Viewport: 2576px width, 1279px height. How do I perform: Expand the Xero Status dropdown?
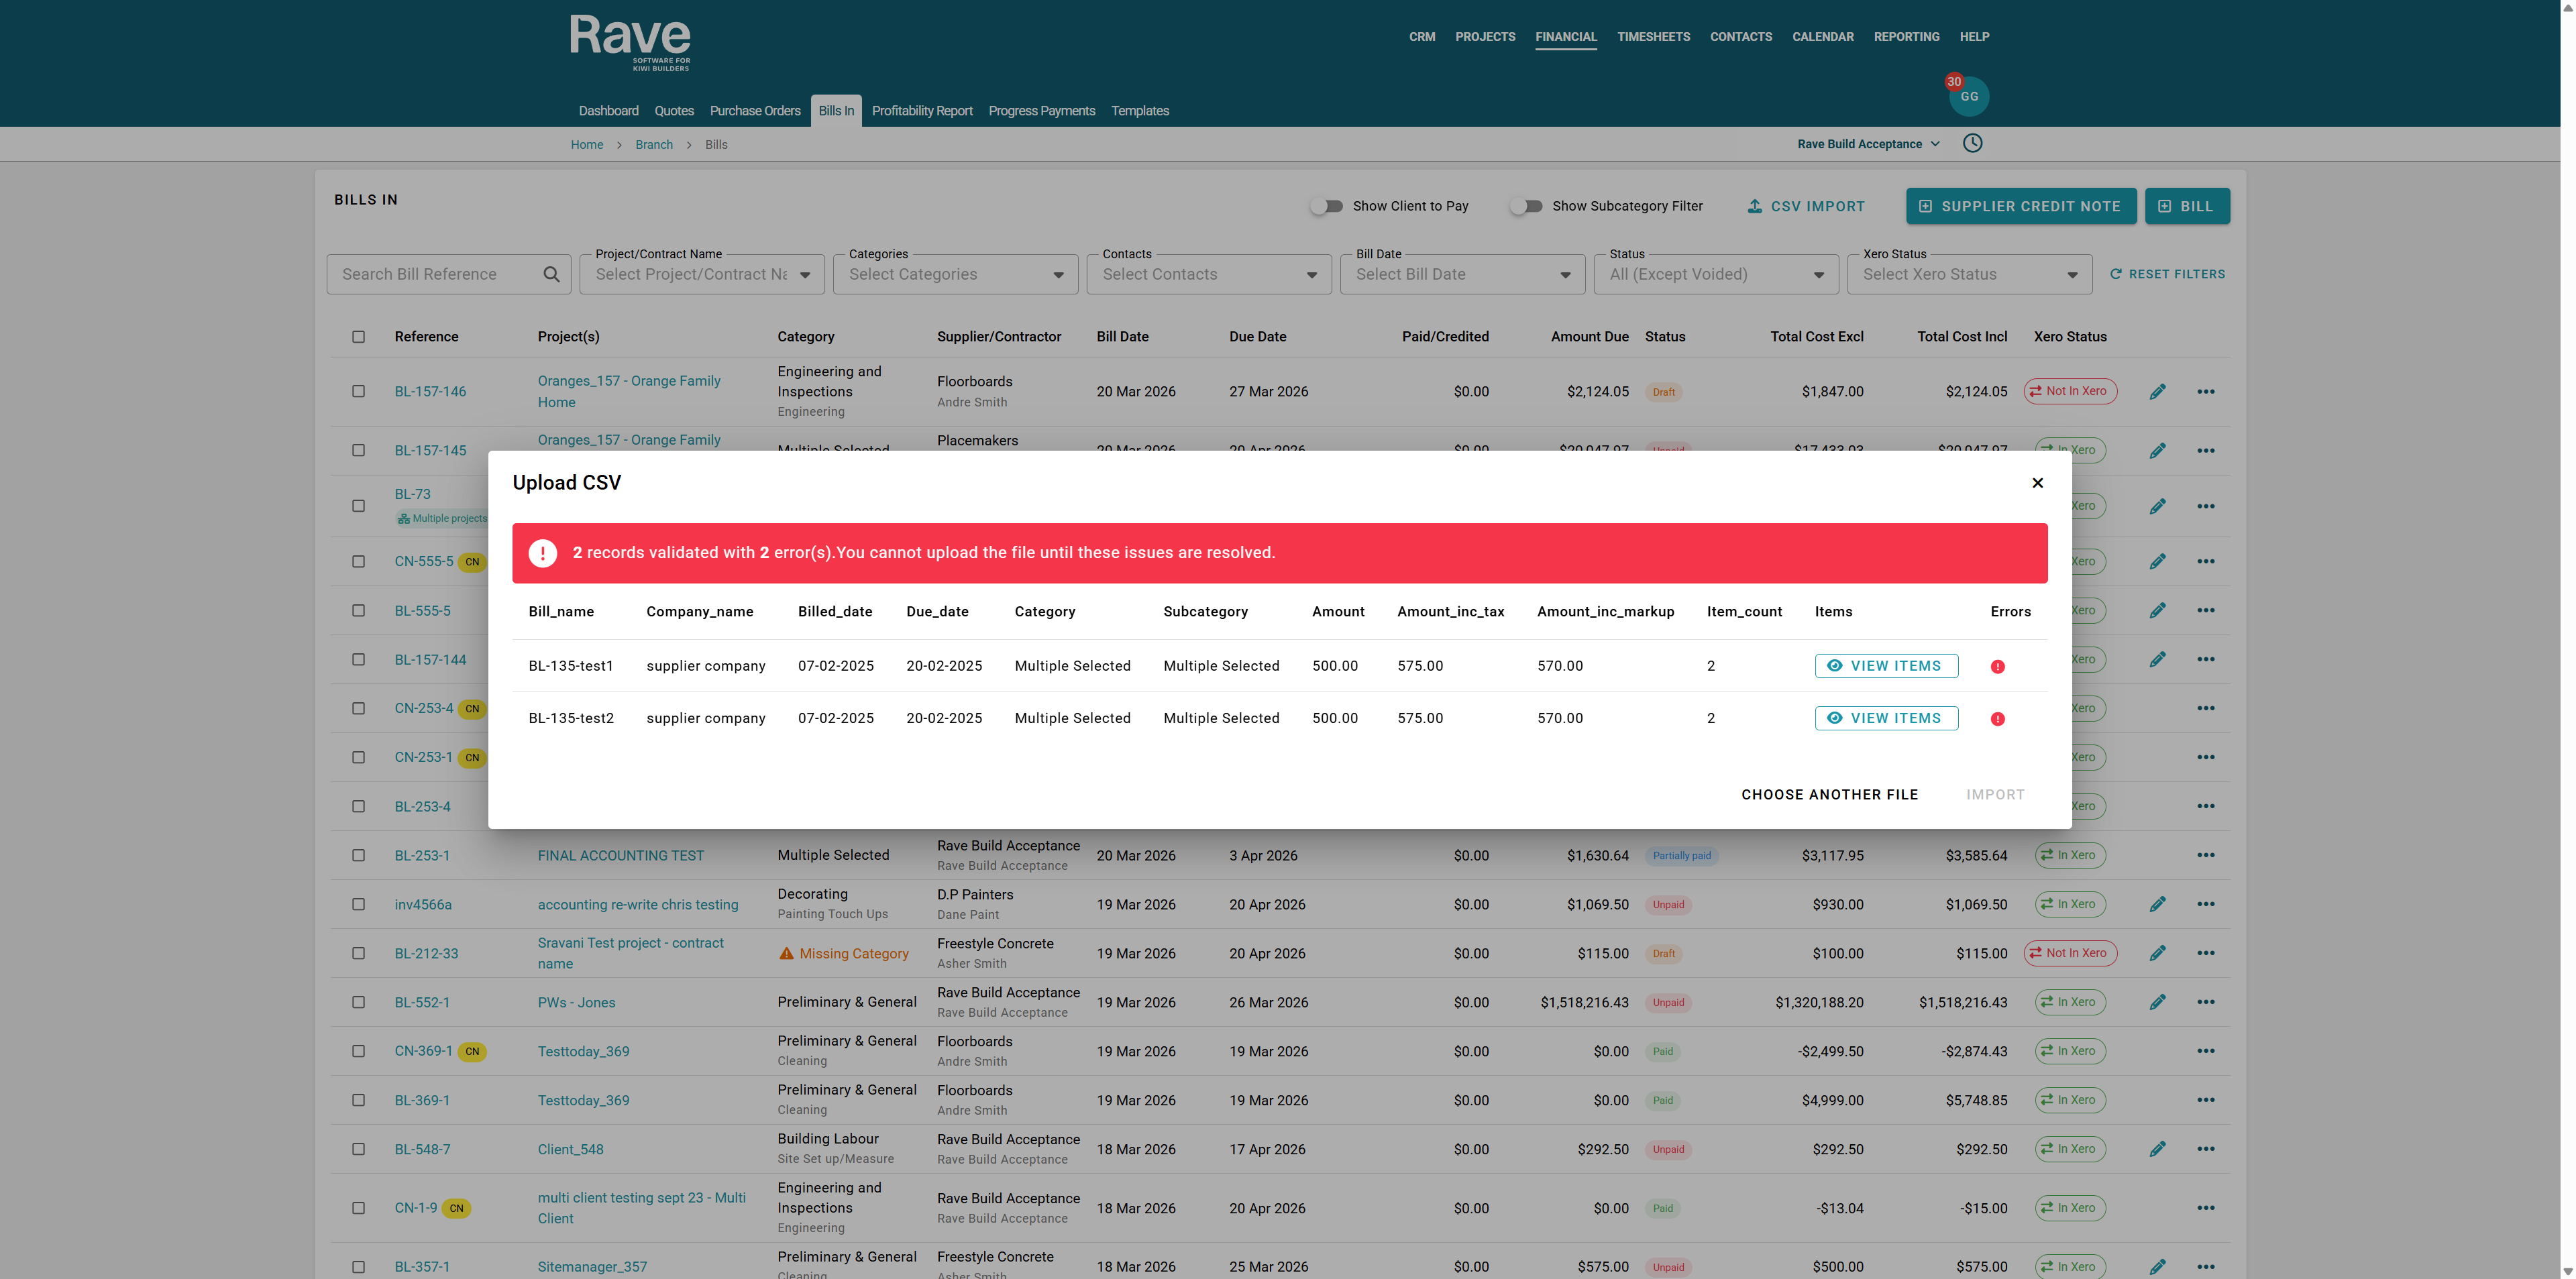[x=1969, y=274]
